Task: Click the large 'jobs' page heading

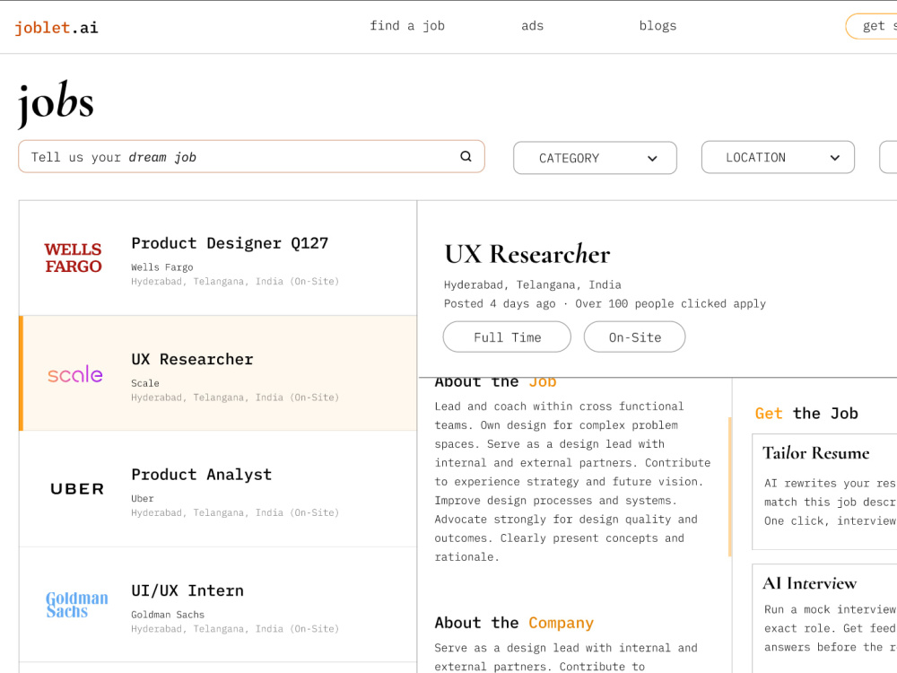Action: pyautogui.click(x=56, y=103)
